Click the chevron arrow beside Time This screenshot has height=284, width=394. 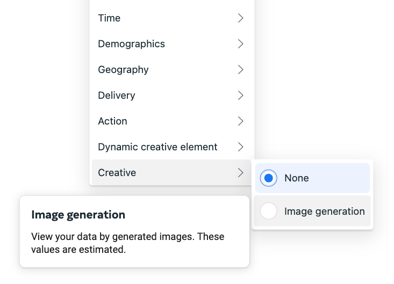240,18
